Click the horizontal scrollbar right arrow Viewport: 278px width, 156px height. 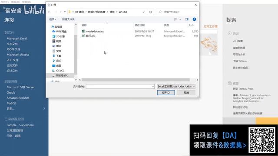pos(197,80)
